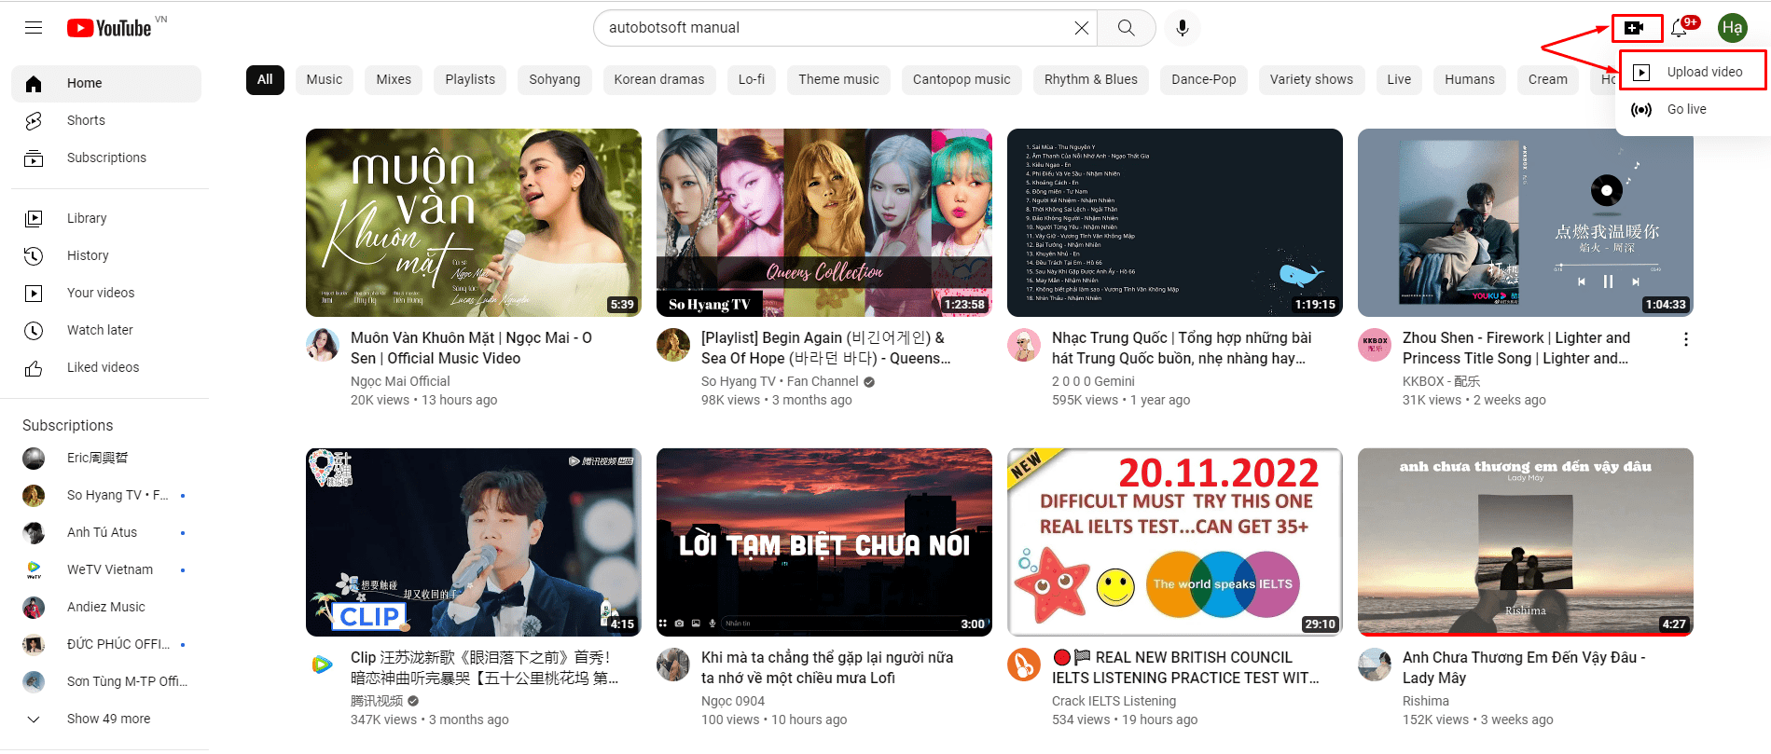Select the Cream filter chip
This screenshot has width=1771, height=754.
point(1548,79)
